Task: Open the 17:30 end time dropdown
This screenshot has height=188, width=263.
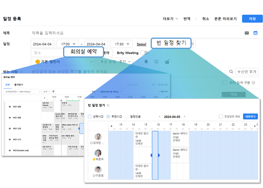Action: pos(121,44)
